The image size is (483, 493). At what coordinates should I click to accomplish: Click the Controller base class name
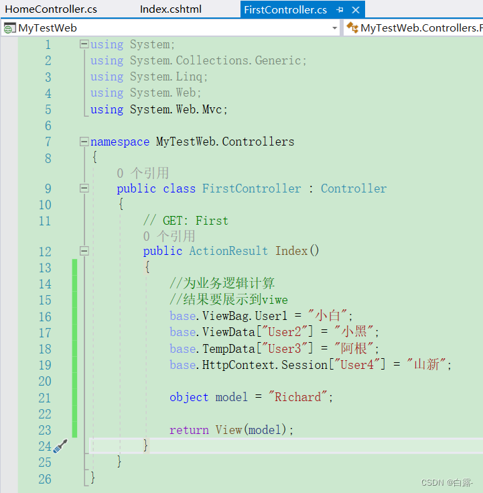(x=354, y=188)
